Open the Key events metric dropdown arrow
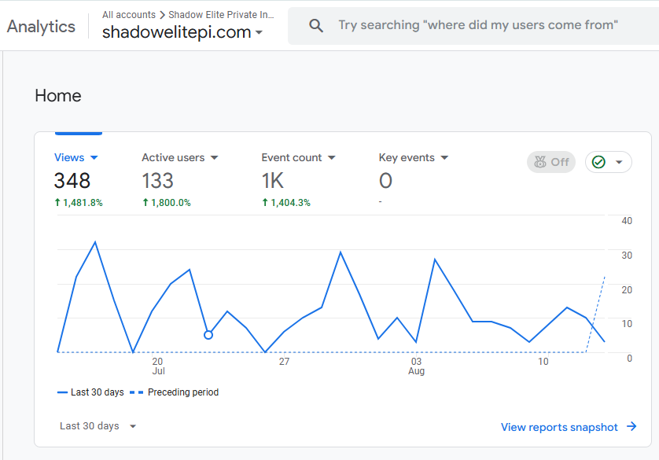The height and width of the screenshot is (460, 659). 444,158
